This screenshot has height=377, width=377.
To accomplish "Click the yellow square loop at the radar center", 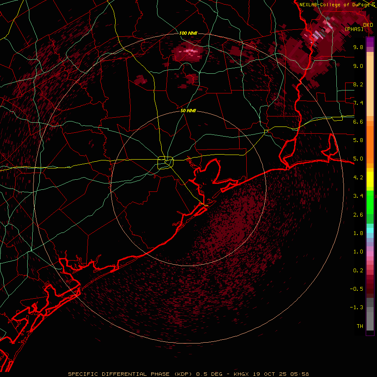I will click(165, 163).
